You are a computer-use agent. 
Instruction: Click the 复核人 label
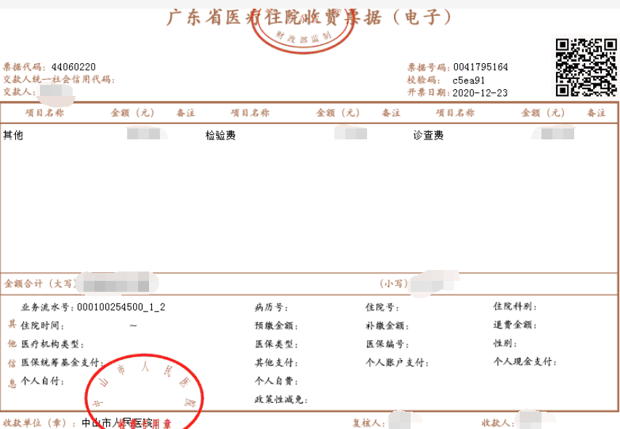tap(369, 423)
